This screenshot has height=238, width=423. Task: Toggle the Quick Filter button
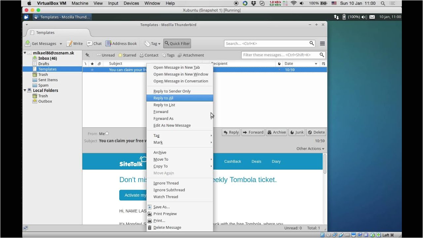[x=177, y=43]
